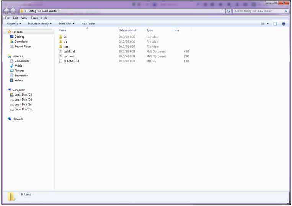Open the Documents library

(x=21, y=61)
